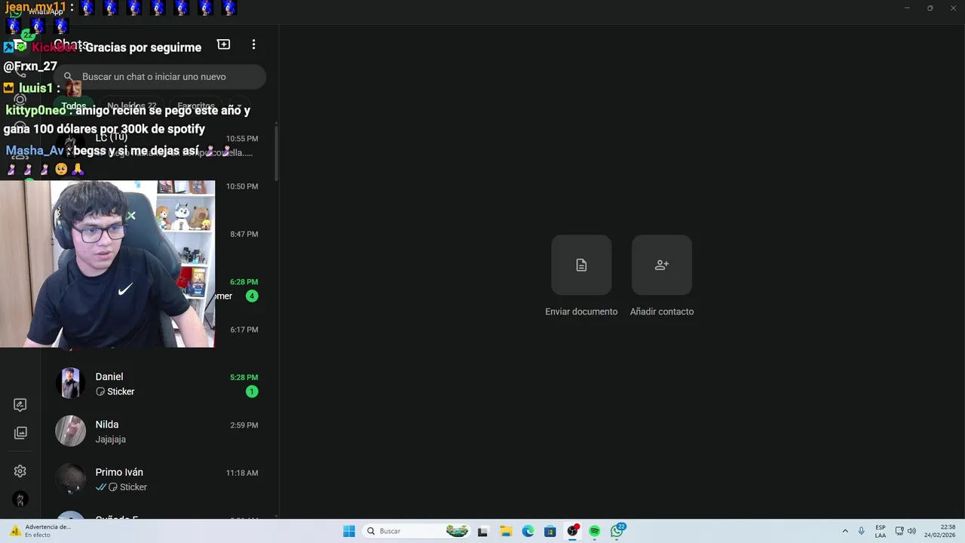Open Spotify from taskbar
Image resolution: width=965 pixels, height=543 pixels.
[594, 531]
